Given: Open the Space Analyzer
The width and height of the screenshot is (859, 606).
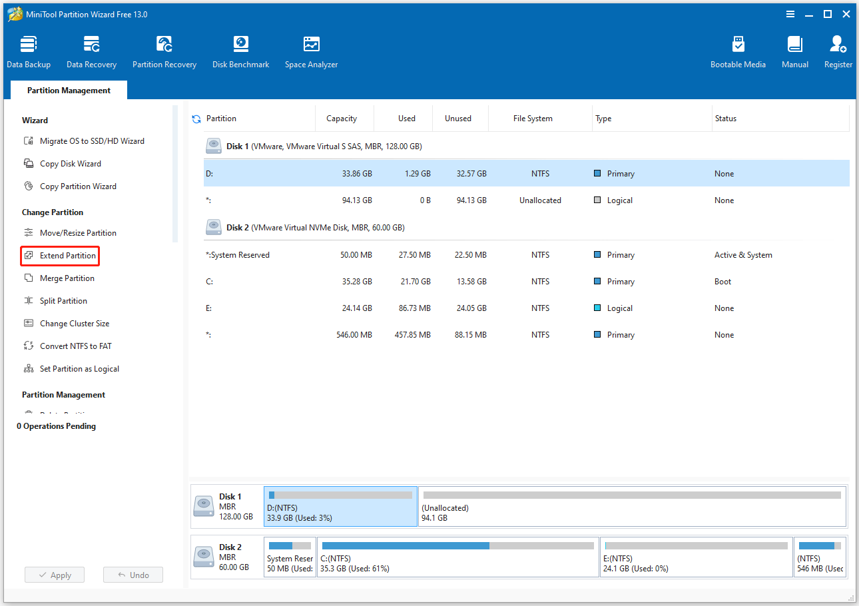Looking at the screenshot, I should pos(311,50).
